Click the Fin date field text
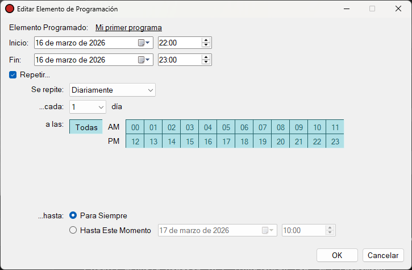This screenshot has width=412, height=270. point(70,60)
